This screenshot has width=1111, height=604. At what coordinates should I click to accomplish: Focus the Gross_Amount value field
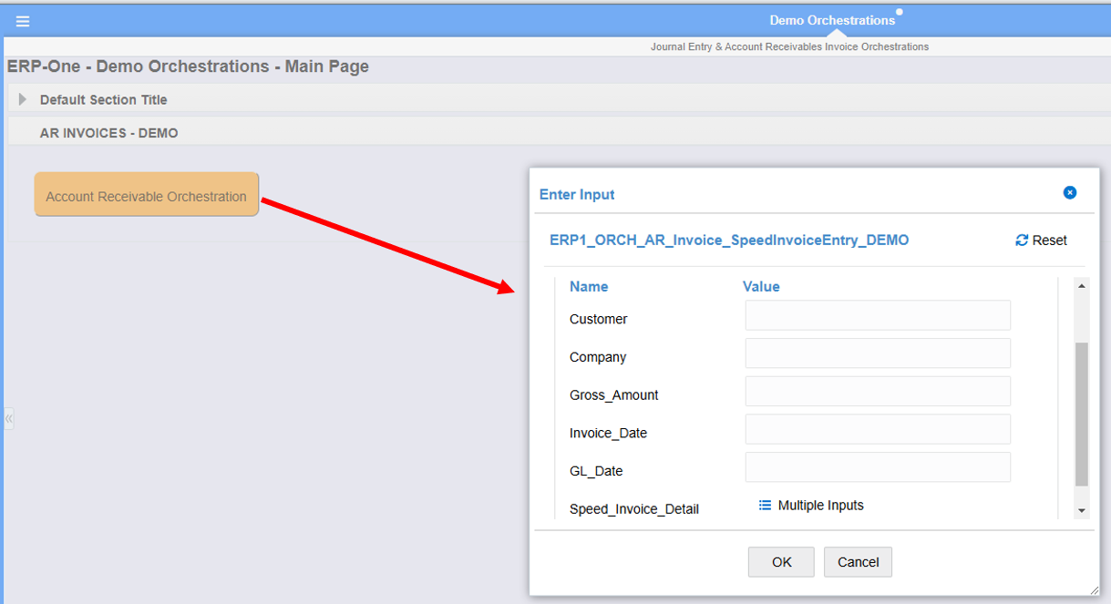pos(878,391)
